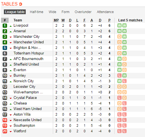
Task: Click Norwich City's green W result icon
Action: [x=119, y=81]
